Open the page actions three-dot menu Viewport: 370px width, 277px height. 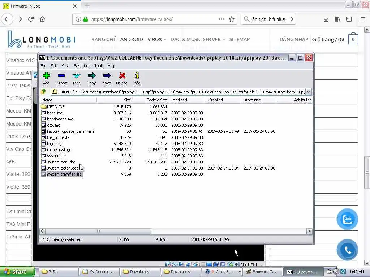tap(221, 19)
